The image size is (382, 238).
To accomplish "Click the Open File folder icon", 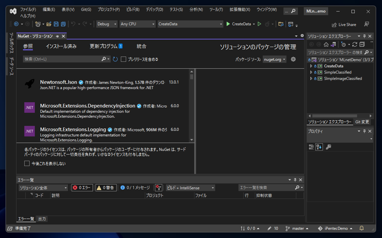I will [49, 24].
